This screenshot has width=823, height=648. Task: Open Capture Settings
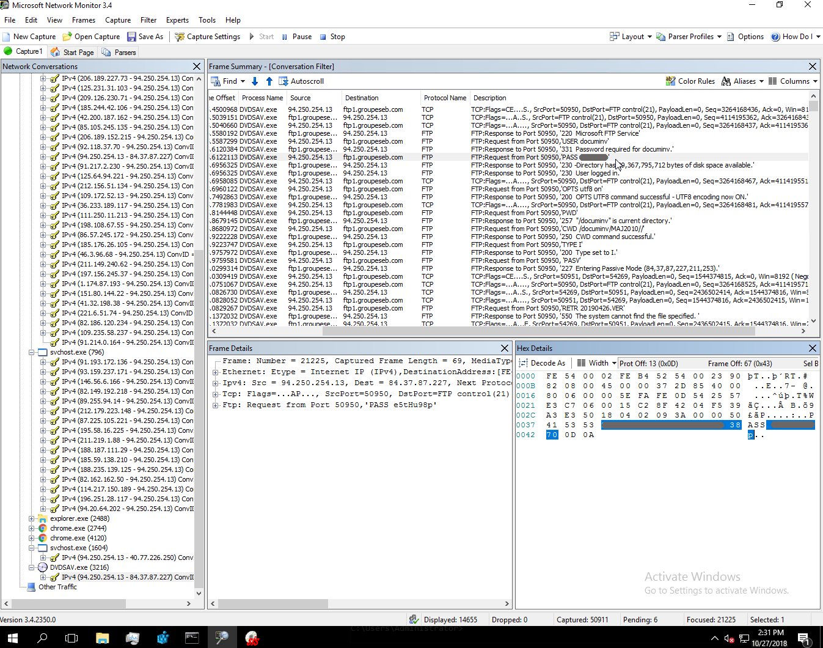point(207,37)
